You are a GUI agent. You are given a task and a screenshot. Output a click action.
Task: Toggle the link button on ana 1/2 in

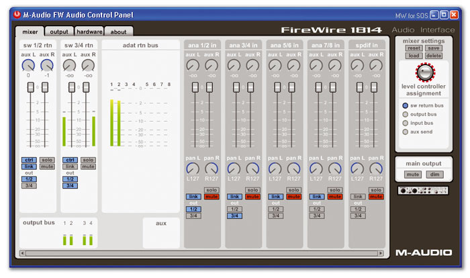193,197
